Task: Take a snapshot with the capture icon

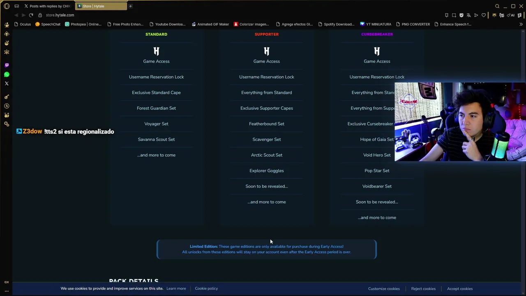Action: [x=454, y=15]
